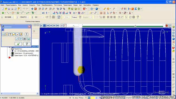This screenshot has width=176, height=99.
Task: Toggle the red stop-conditions button
Action: tap(167, 26)
